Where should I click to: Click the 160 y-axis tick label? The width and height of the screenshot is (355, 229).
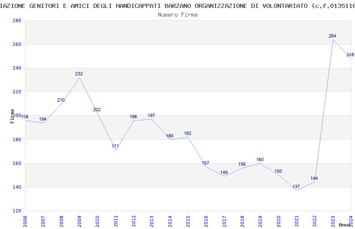[x=17, y=163]
